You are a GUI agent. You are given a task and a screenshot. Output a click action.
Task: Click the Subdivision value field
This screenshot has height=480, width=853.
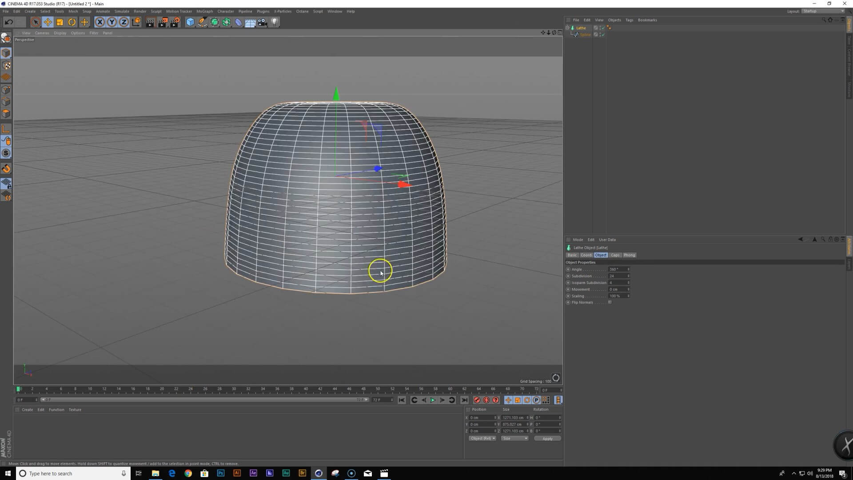pos(617,276)
